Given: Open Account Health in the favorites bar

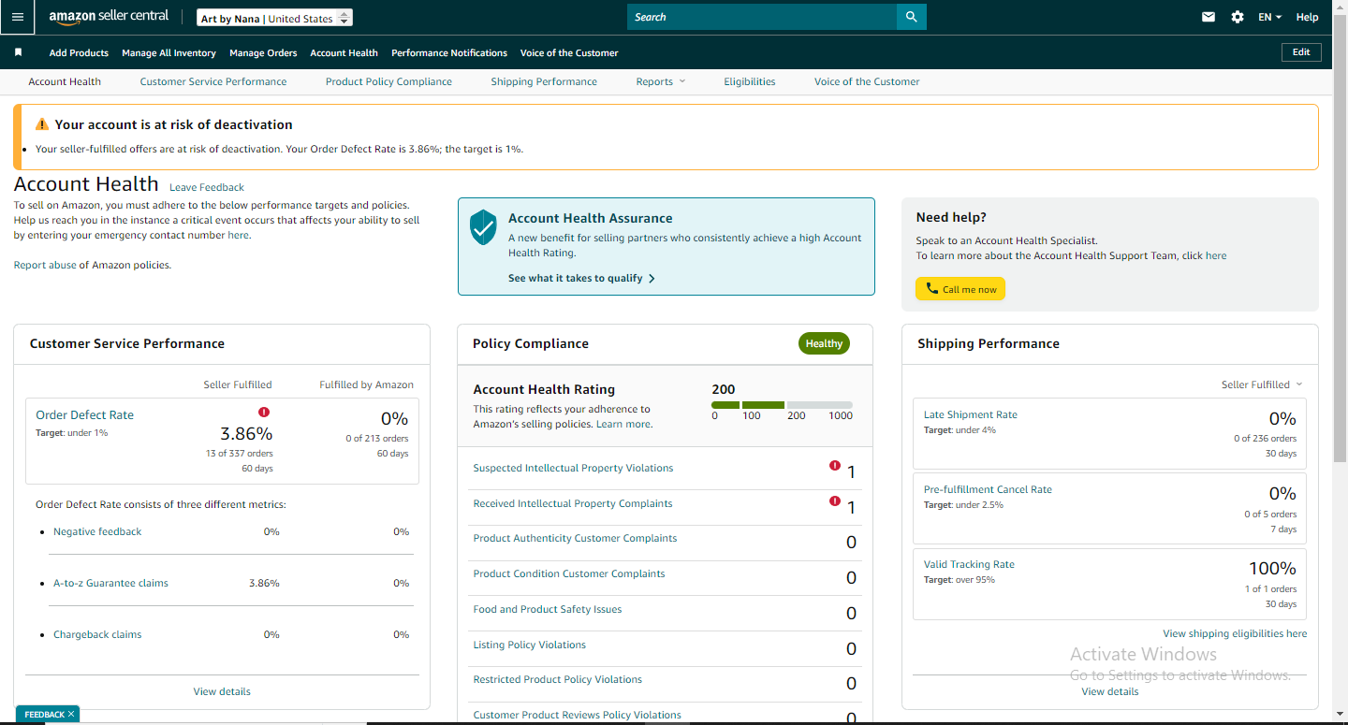Looking at the screenshot, I should [x=344, y=52].
